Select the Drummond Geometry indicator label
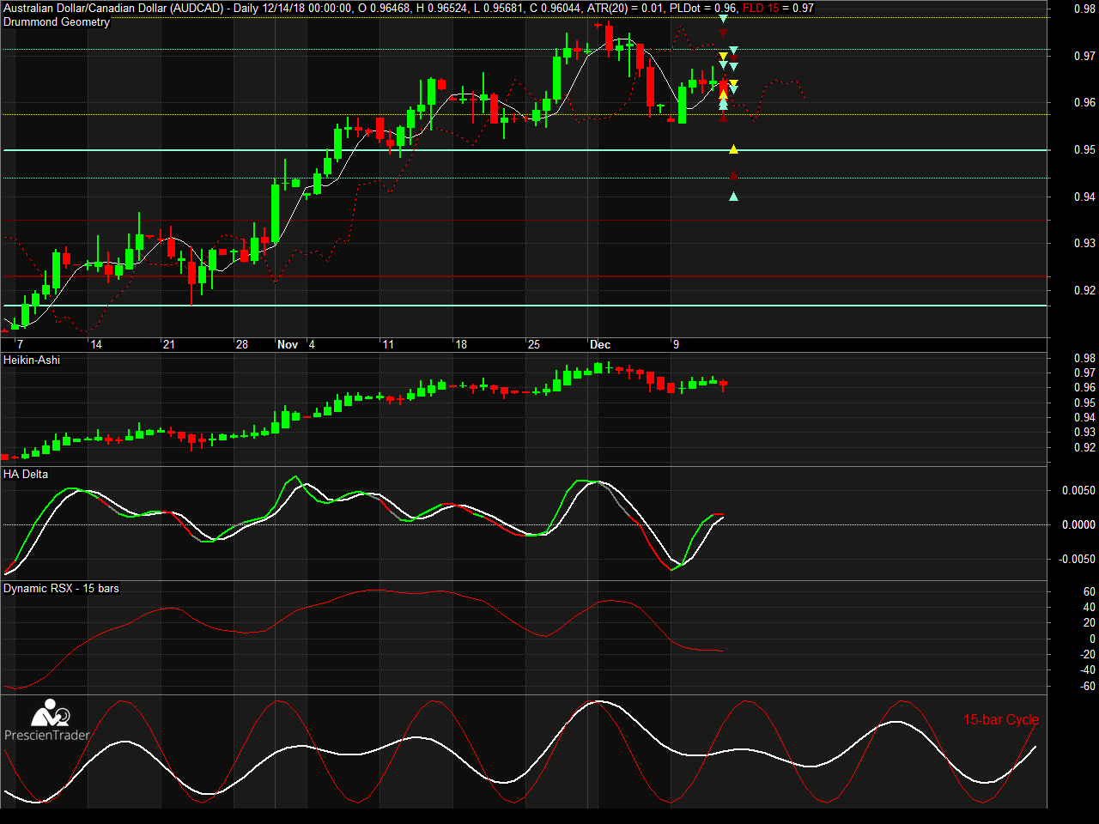1099x824 pixels. coord(57,22)
